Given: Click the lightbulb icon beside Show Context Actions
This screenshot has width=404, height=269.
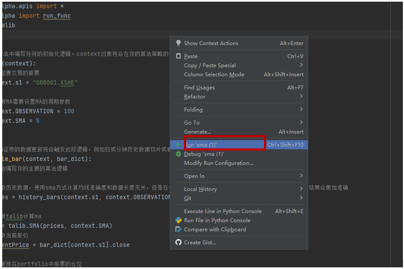Looking at the screenshot, I should [178, 43].
